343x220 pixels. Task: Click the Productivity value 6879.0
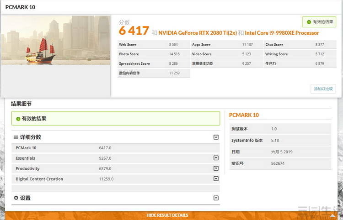[x=105, y=168]
